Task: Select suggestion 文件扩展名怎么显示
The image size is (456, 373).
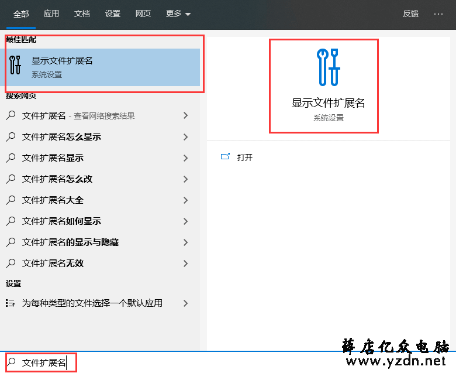Action: coord(100,137)
